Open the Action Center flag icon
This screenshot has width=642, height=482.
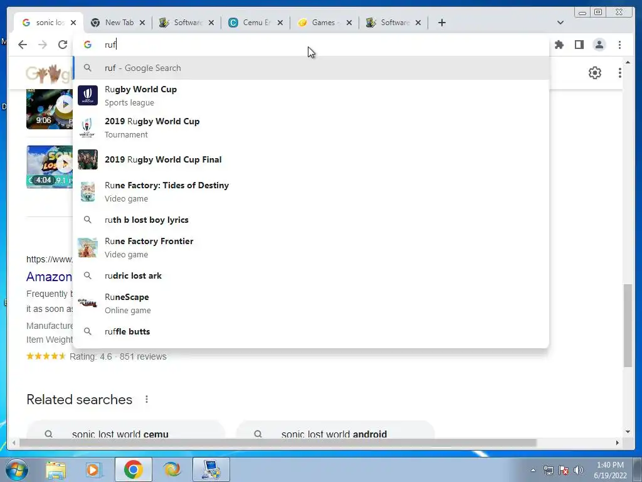click(x=564, y=470)
